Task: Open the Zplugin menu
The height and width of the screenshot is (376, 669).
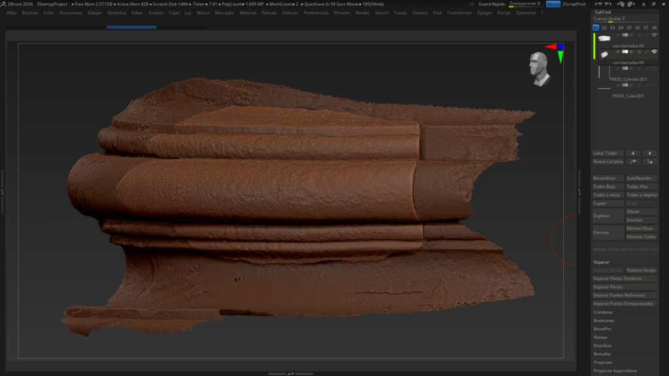Action: coord(485,12)
